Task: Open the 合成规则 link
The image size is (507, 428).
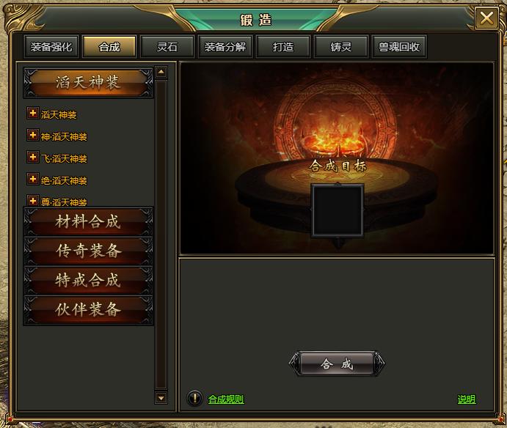Action: click(x=226, y=399)
